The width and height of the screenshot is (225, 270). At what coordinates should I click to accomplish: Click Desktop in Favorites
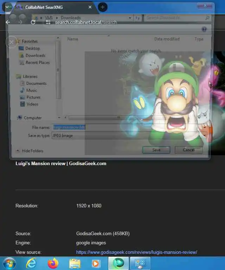(x=32, y=48)
